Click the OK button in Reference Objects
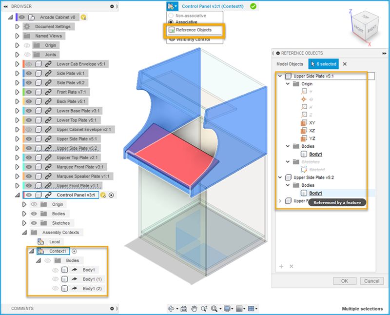Viewport: 390px width, 315px height. point(345,281)
